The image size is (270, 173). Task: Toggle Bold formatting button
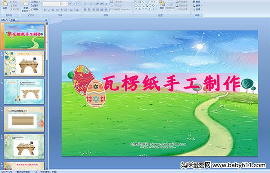tap(45, 10)
